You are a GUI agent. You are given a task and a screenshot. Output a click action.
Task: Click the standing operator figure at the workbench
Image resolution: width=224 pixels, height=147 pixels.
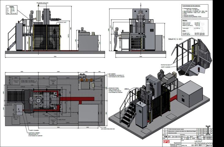click(x=117, y=39)
